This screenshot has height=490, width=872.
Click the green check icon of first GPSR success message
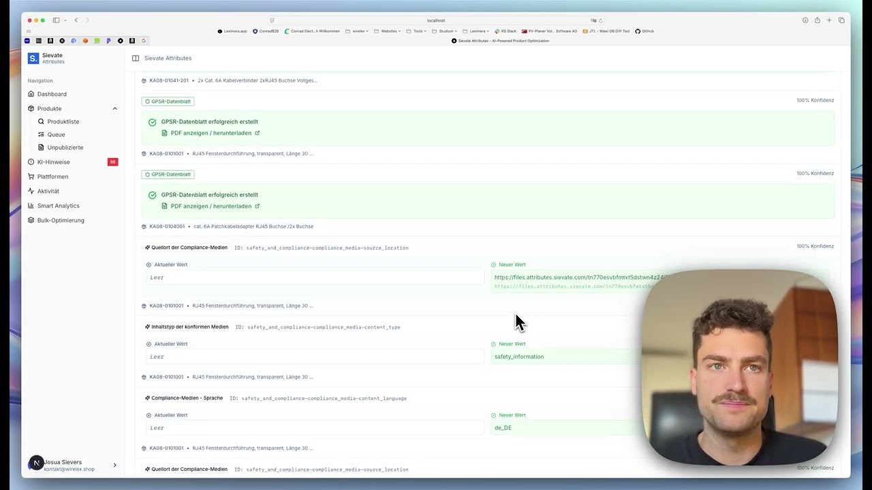(x=153, y=122)
